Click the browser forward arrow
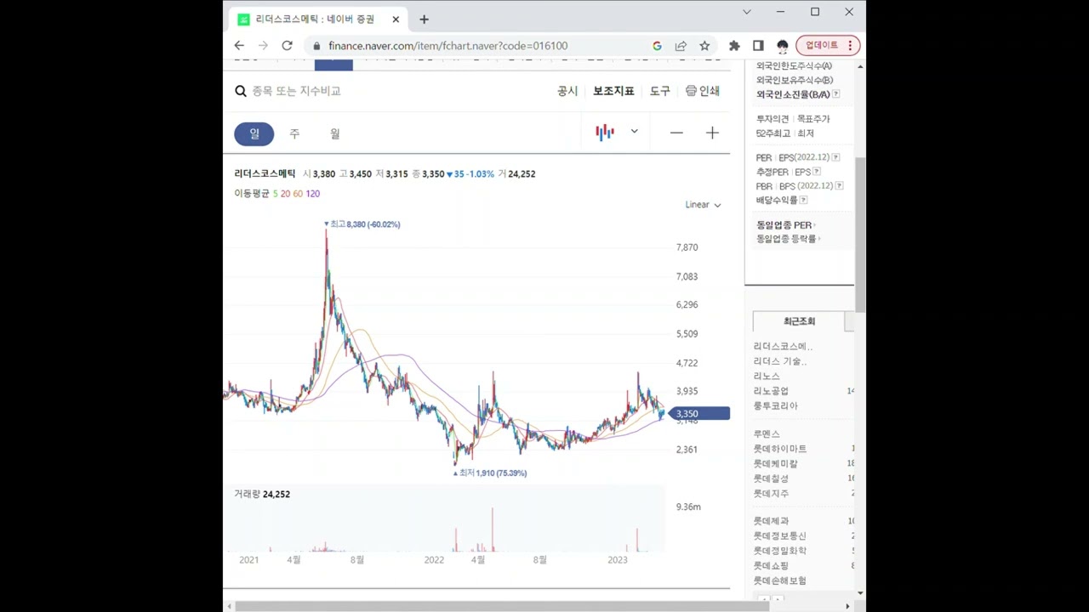 coord(263,46)
